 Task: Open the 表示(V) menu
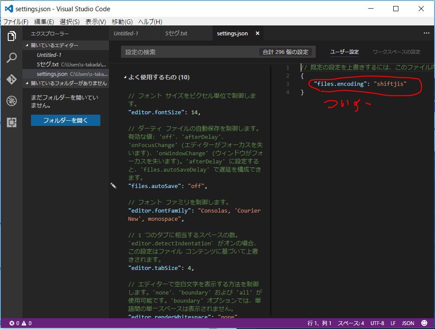pyautogui.click(x=96, y=22)
